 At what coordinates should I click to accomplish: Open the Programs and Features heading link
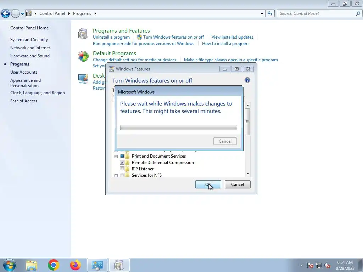coord(121,30)
